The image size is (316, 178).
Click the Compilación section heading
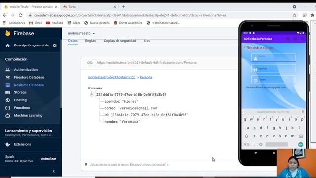16,59
